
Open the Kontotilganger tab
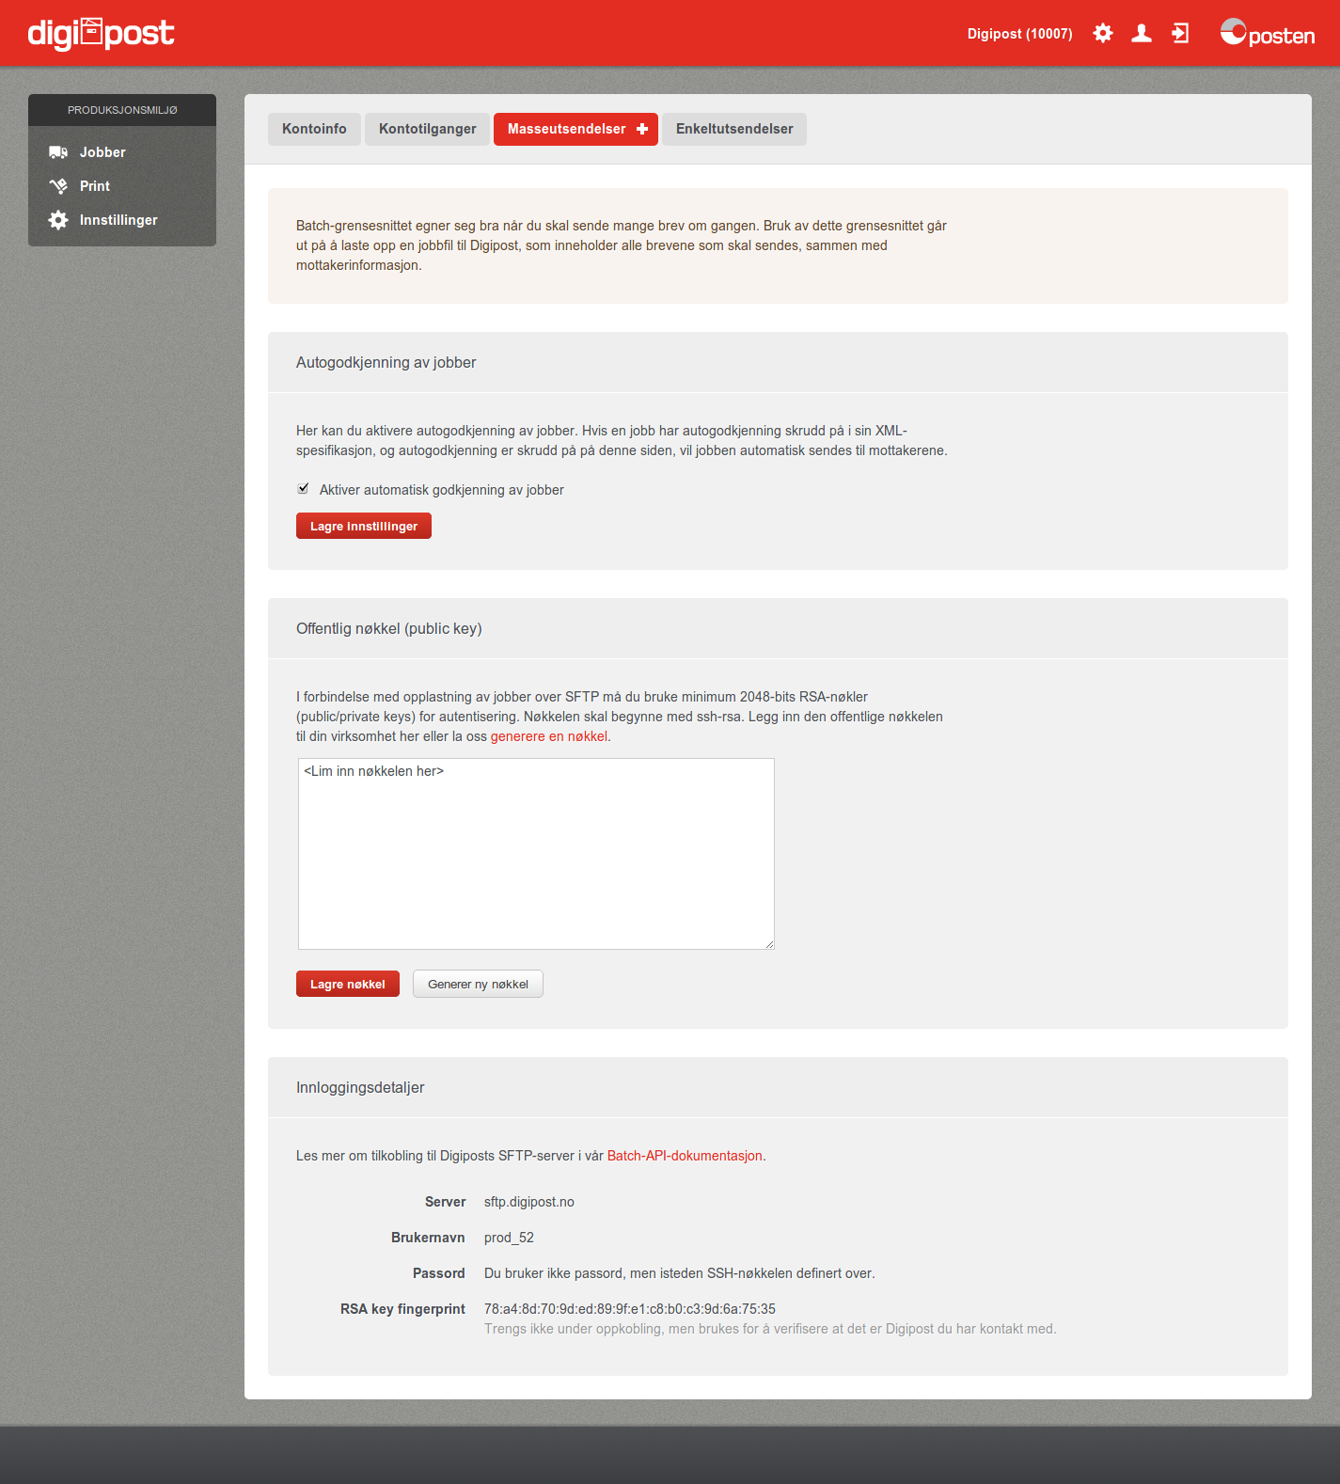(428, 129)
